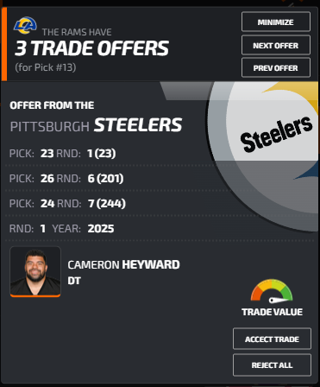Viewport: 320px width, 387px height.
Task: Go to the next trade offer
Action: click(x=276, y=45)
